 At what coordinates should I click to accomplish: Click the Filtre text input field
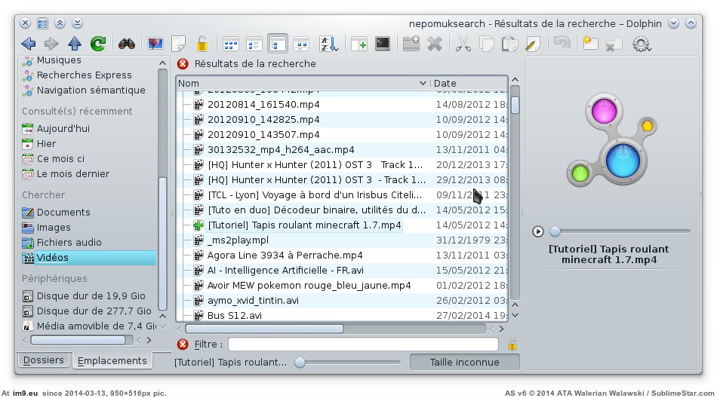pyautogui.click(x=363, y=344)
